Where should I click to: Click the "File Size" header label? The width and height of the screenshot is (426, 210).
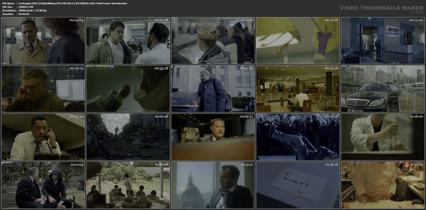(x=7, y=7)
